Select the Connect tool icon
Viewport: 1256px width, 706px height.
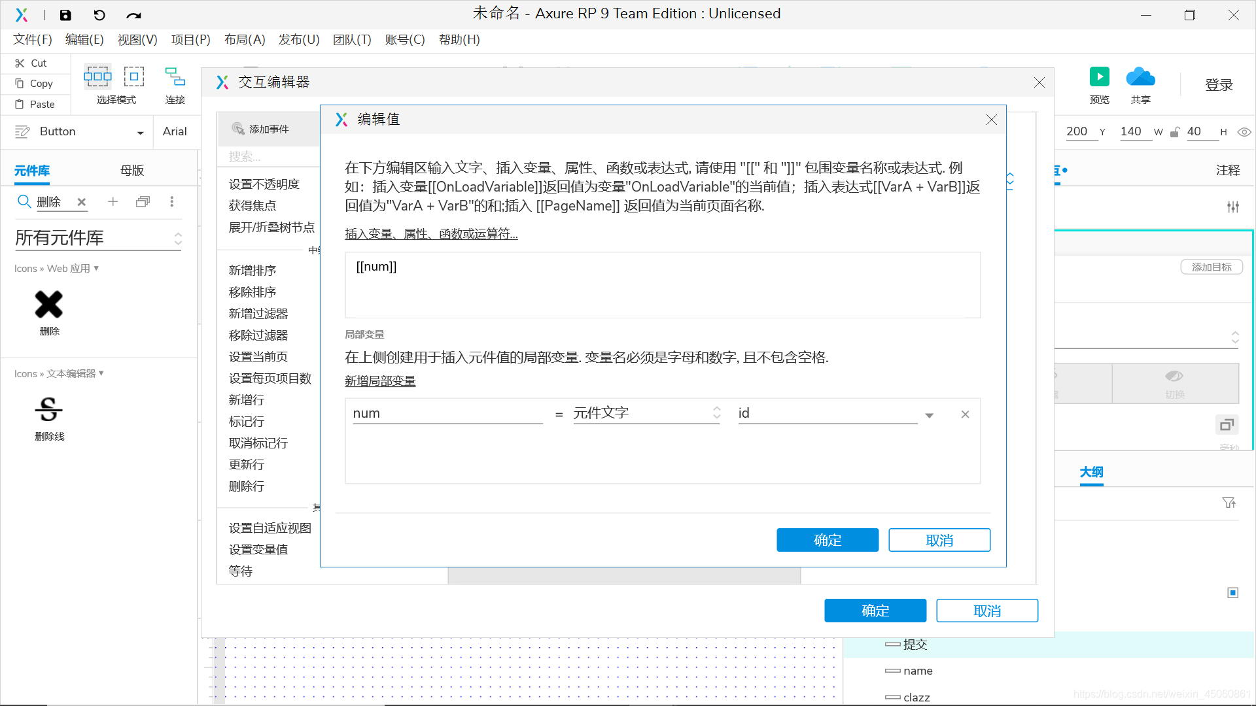pos(175,77)
